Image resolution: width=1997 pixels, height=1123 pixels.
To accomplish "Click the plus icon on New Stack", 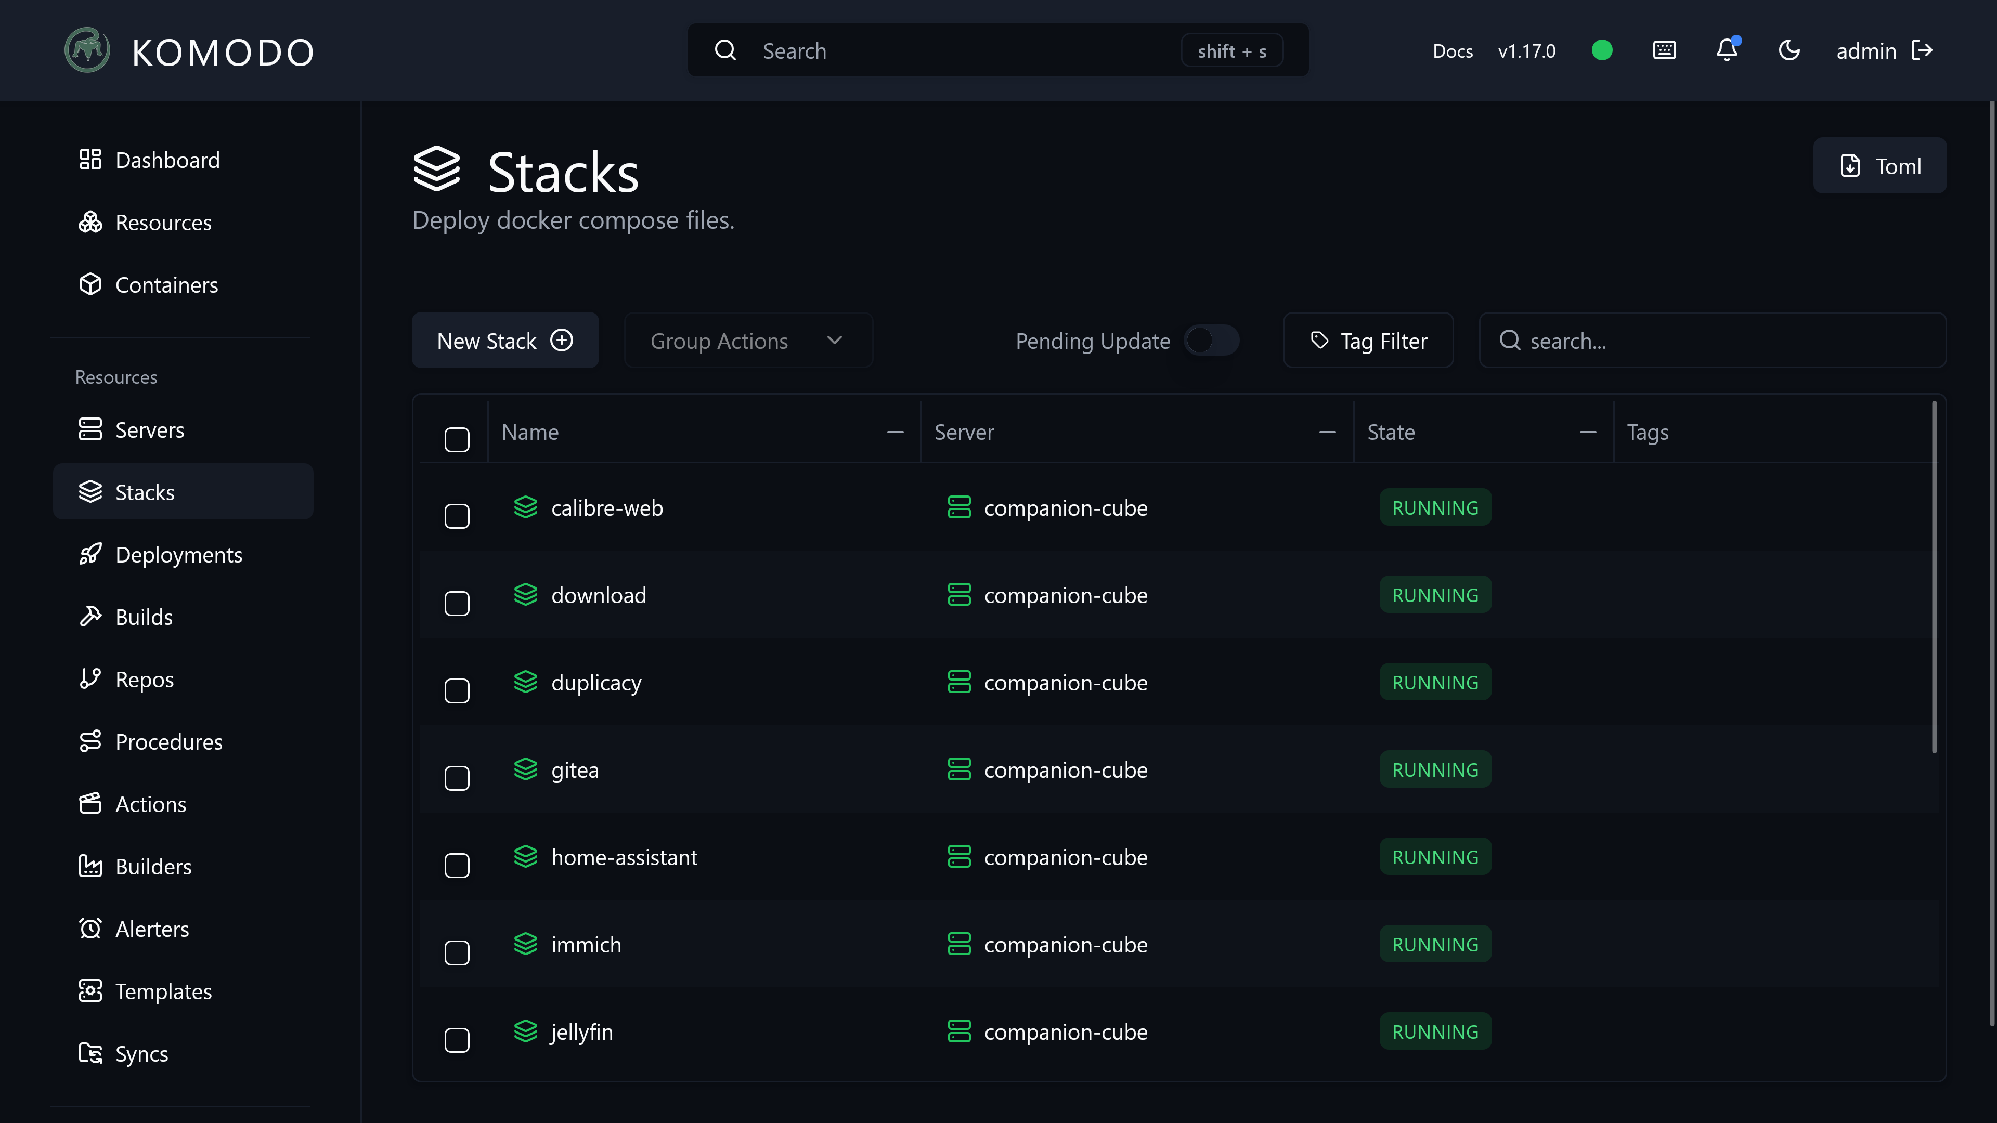I will (561, 340).
